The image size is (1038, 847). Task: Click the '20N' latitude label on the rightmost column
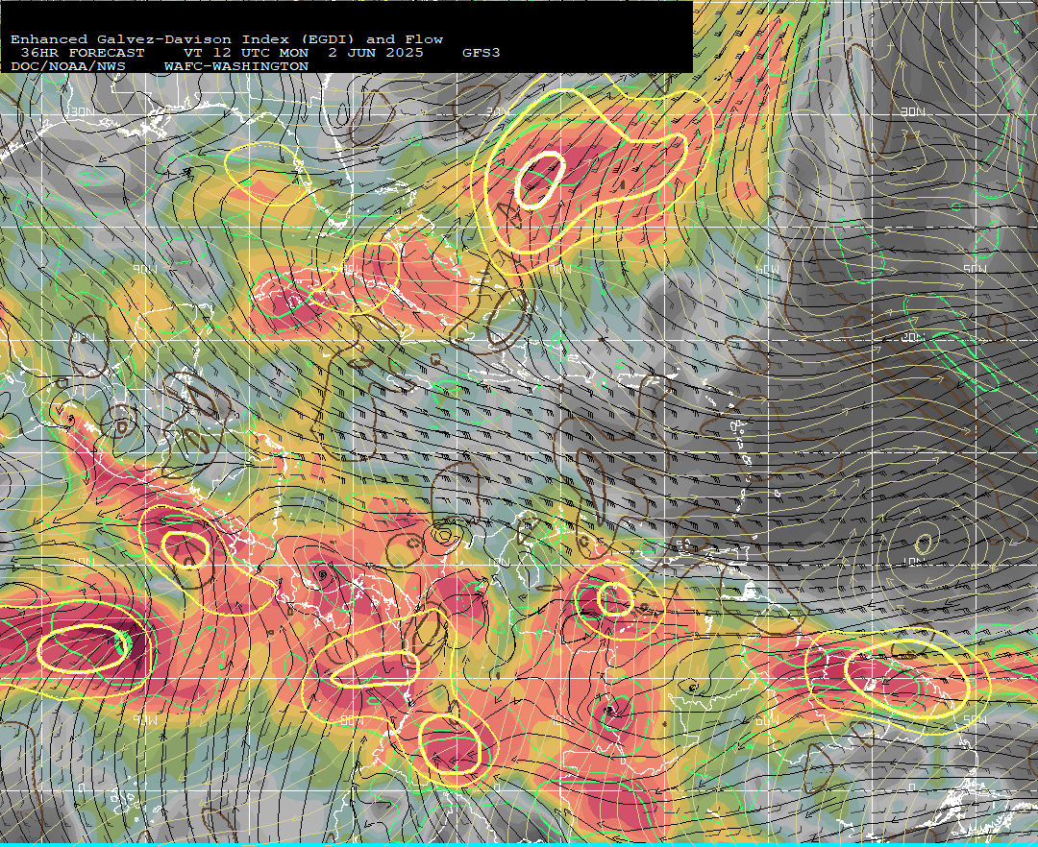point(913,337)
